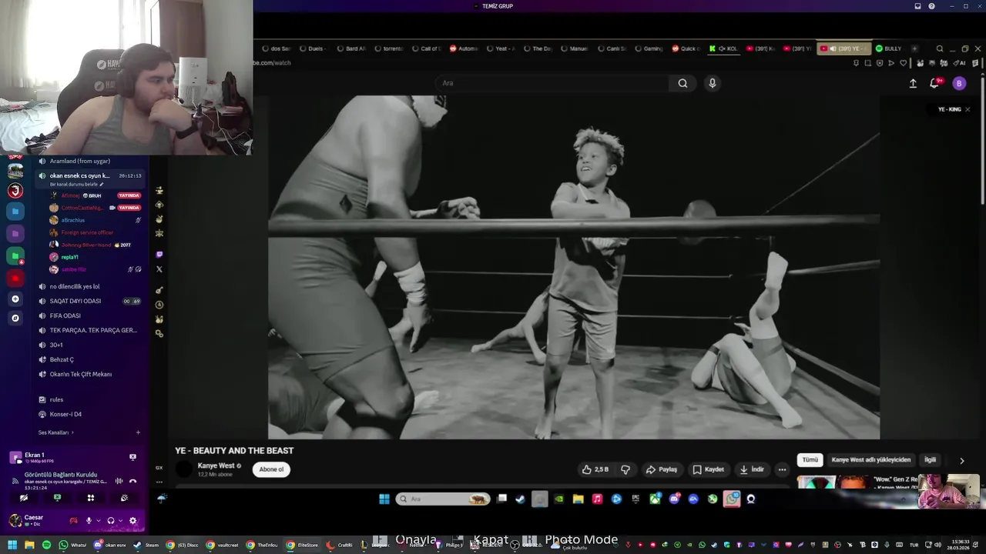Open the Caesar user profile panel
This screenshot has width=986, height=554.
37,520
